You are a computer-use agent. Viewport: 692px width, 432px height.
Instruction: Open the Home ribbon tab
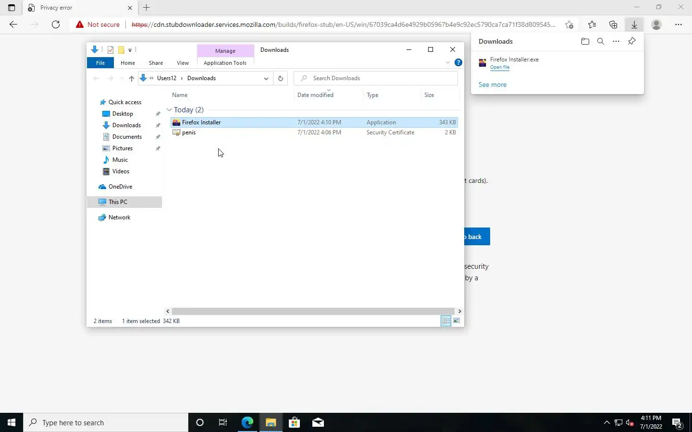tap(128, 63)
